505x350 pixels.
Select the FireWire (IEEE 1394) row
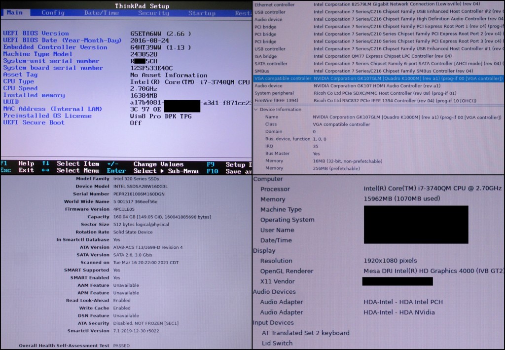tap(378, 101)
